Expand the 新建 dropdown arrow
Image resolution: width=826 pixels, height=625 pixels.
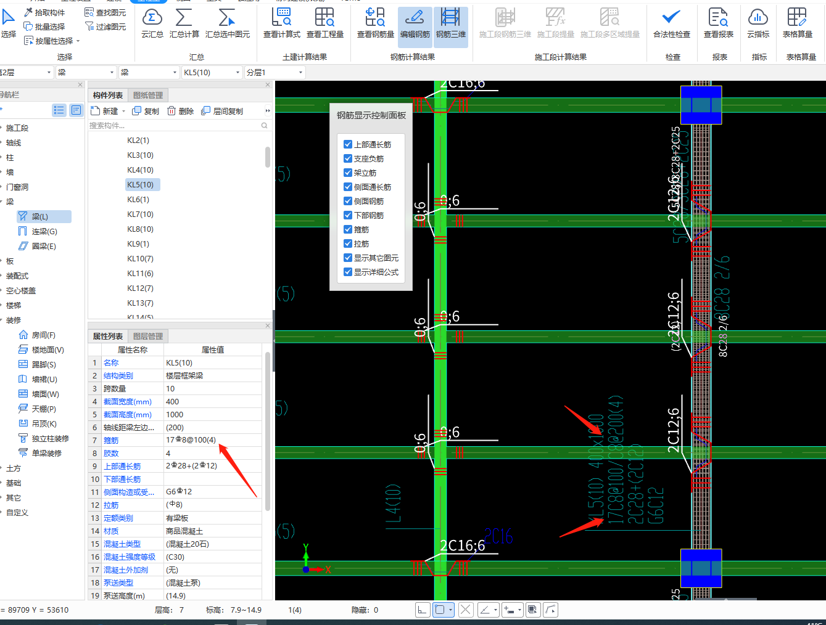pyautogui.click(x=123, y=112)
